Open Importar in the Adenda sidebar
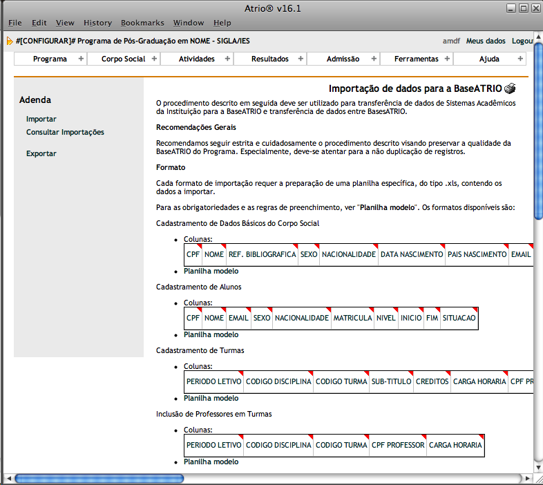 41,119
